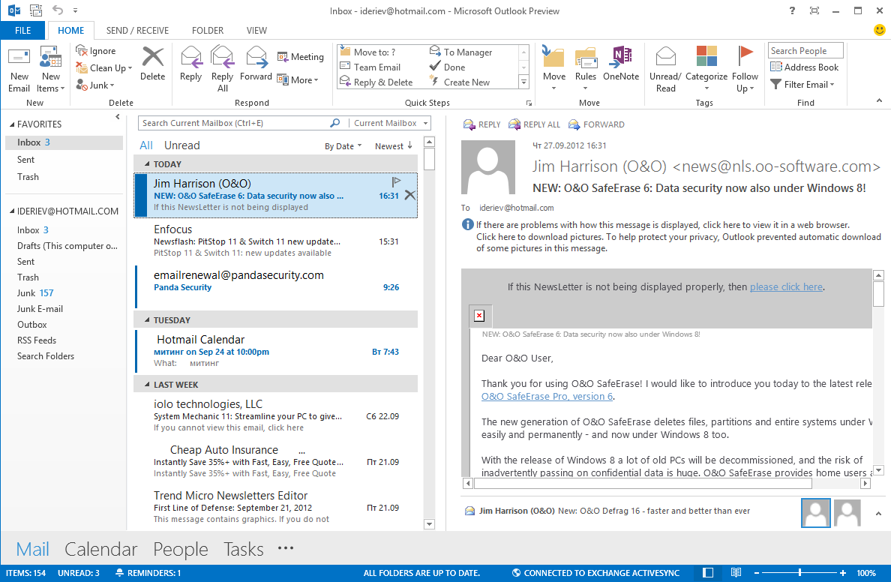The width and height of the screenshot is (891, 582).
Task: Click the Outlook help question mark icon
Action: [792, 10]
